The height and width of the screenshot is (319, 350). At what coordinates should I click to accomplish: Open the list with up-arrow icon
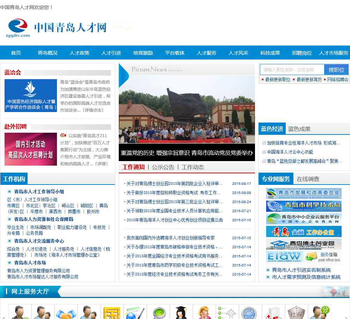point(227,312)
